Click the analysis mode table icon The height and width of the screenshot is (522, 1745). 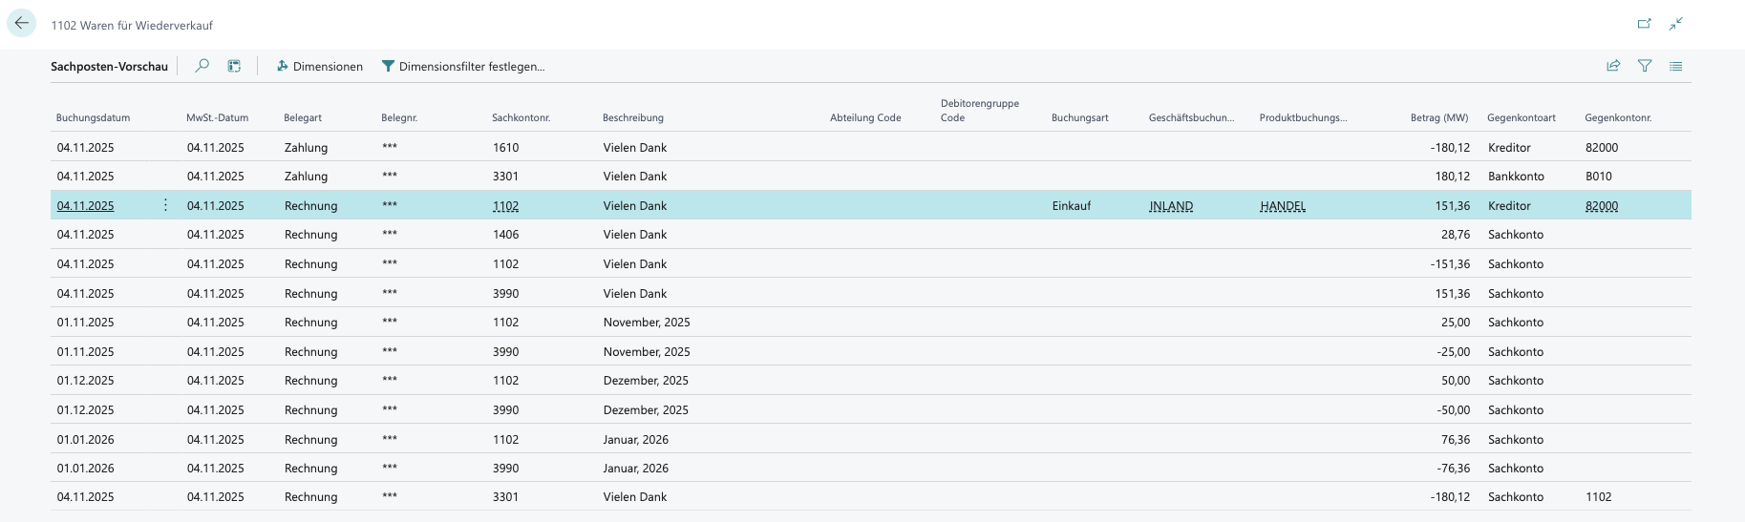[x=234, y=66]
